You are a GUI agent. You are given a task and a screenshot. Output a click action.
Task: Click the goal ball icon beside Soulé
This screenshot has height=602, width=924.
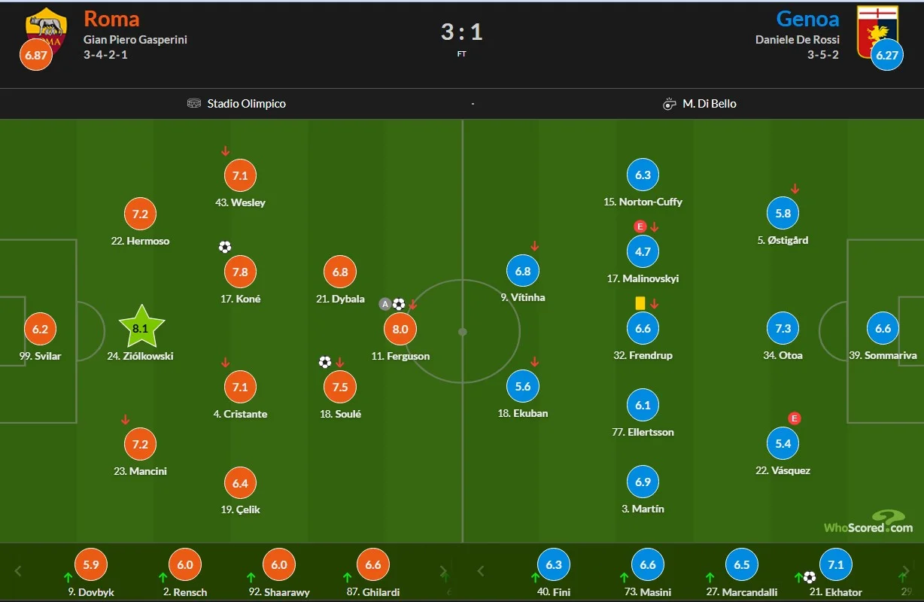pos(325,362)
